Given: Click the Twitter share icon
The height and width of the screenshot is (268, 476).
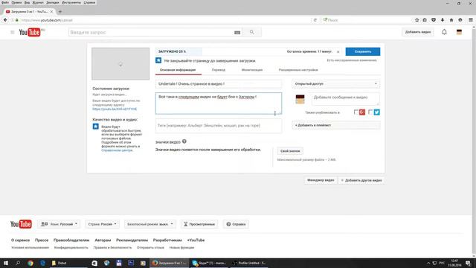Looking at the screenshot, I should tap(377, 112).
